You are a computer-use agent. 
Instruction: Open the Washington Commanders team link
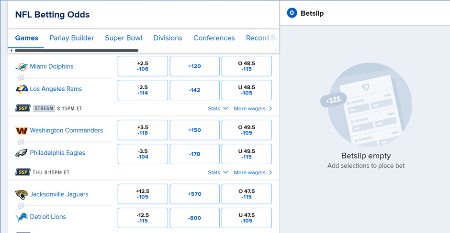pos(66,130)
